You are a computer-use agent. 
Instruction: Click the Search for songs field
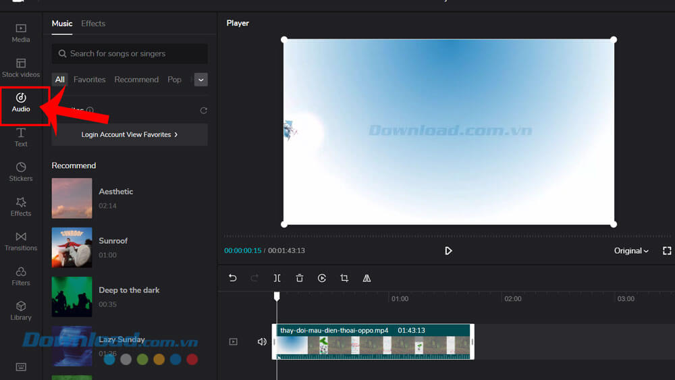[130, 53]
